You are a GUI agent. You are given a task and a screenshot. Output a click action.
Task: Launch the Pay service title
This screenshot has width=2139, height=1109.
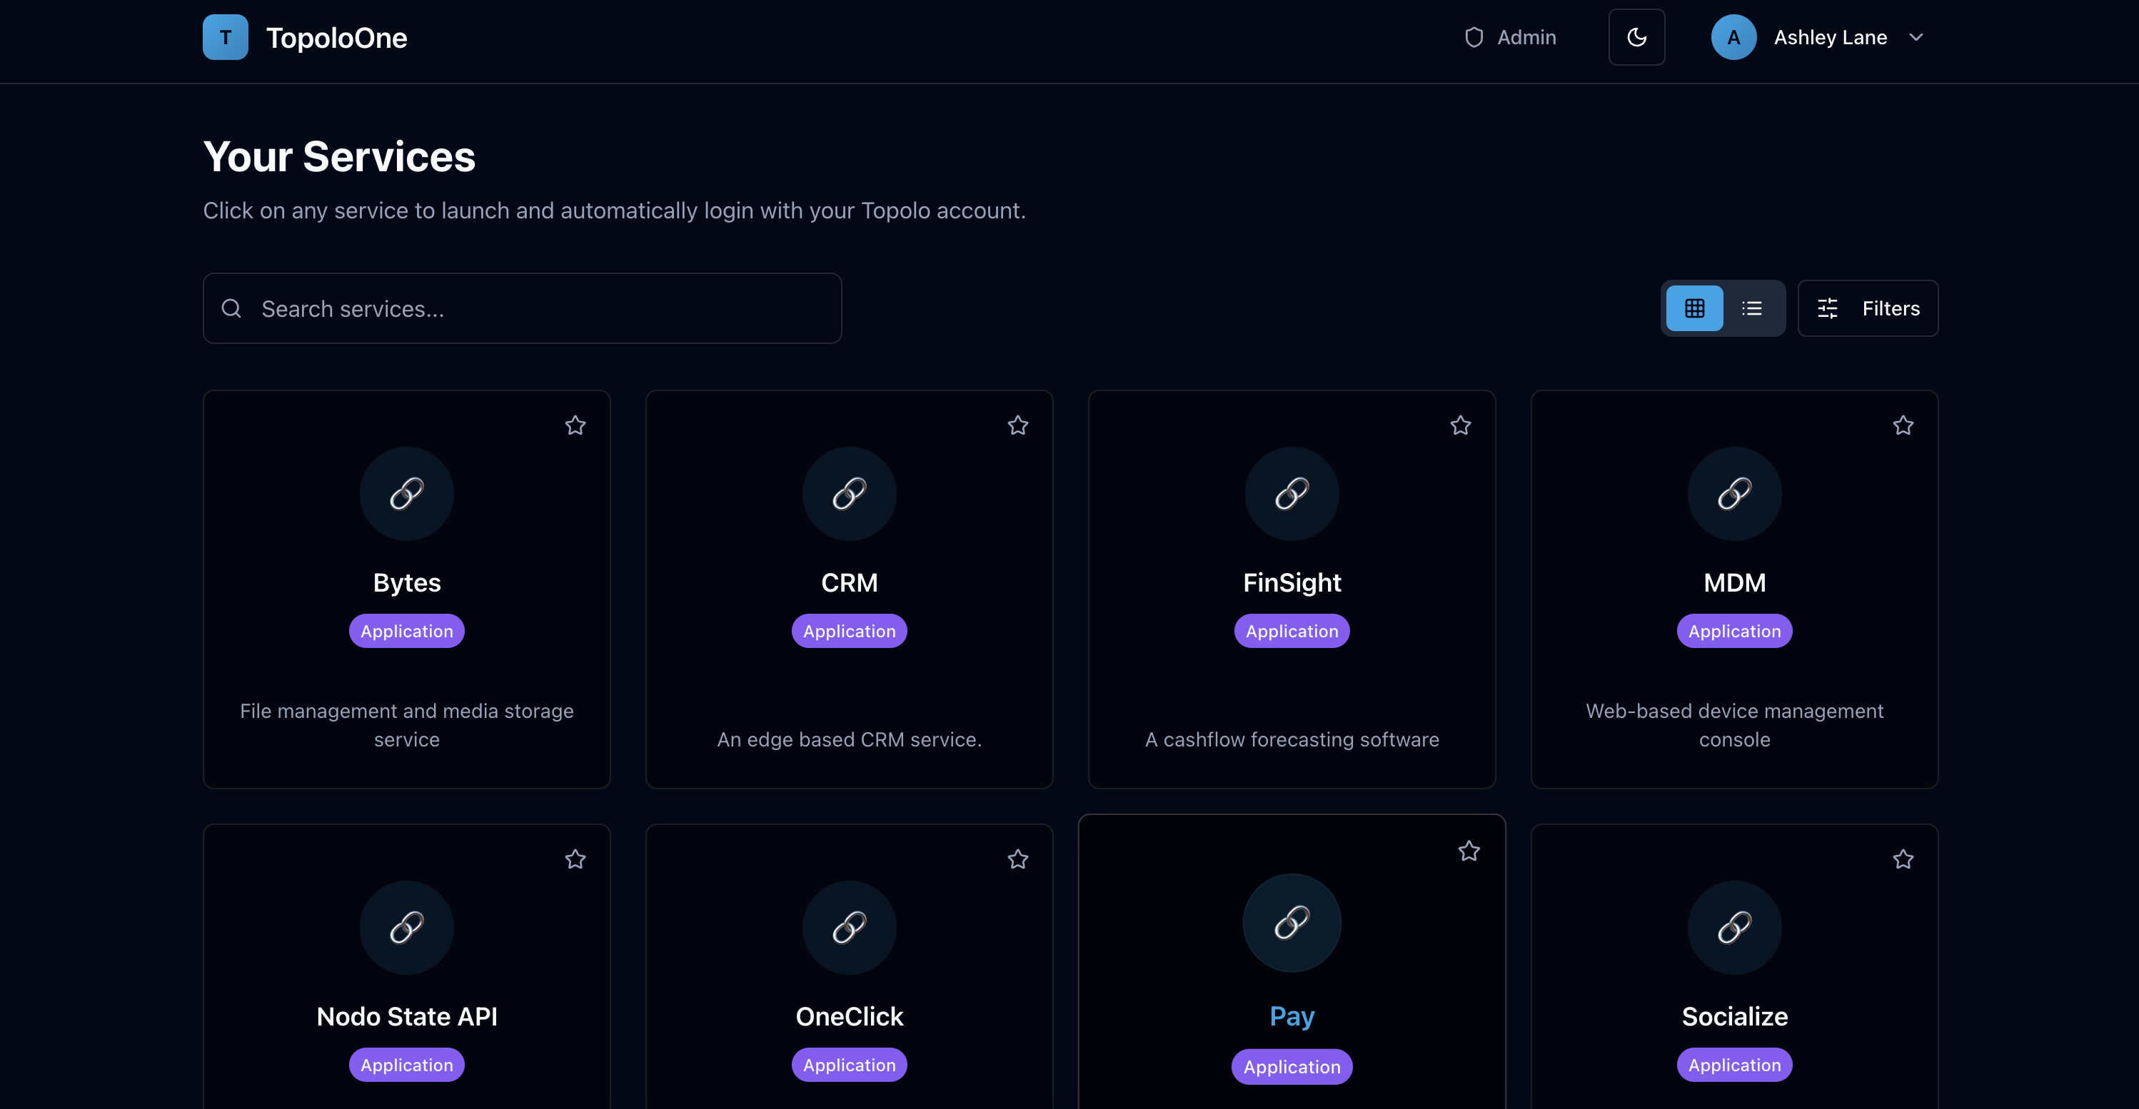click(1292, 1016)
